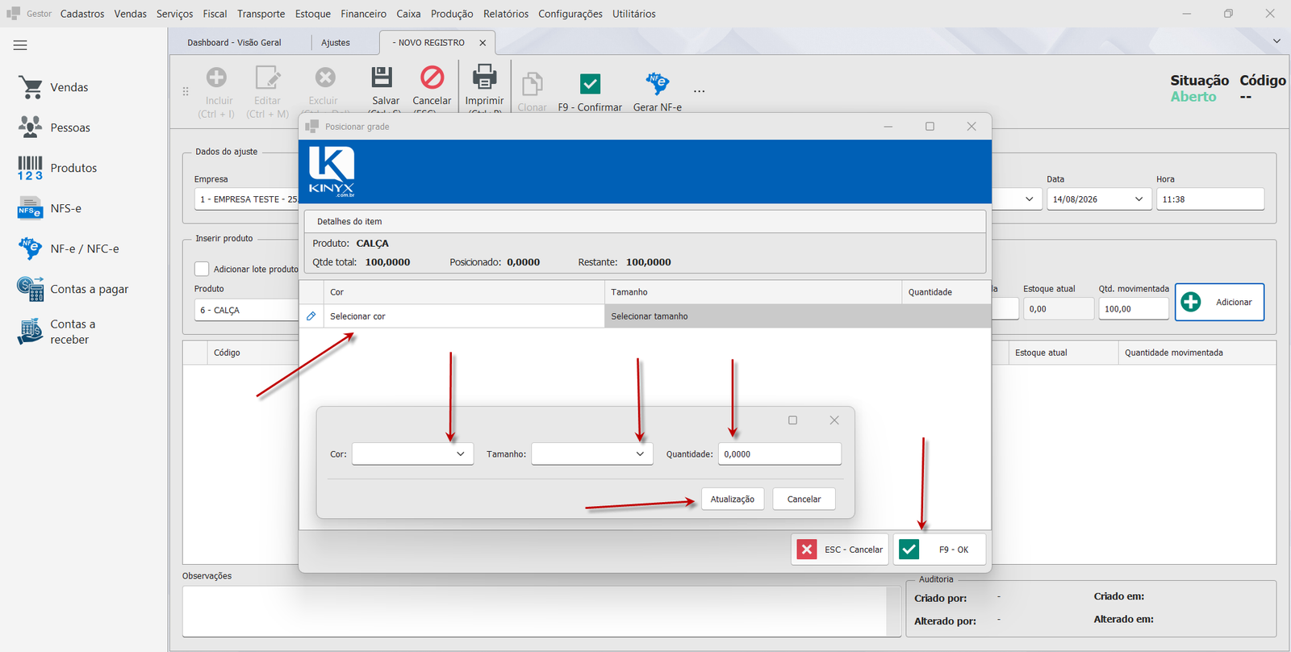Expand the tab list chevron at top right

click(x=1276, y=41)
